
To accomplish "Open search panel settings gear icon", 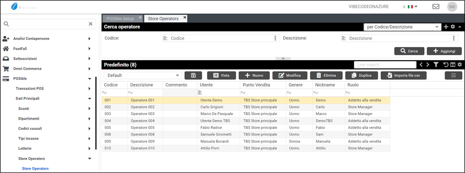I will coord(453,27).
